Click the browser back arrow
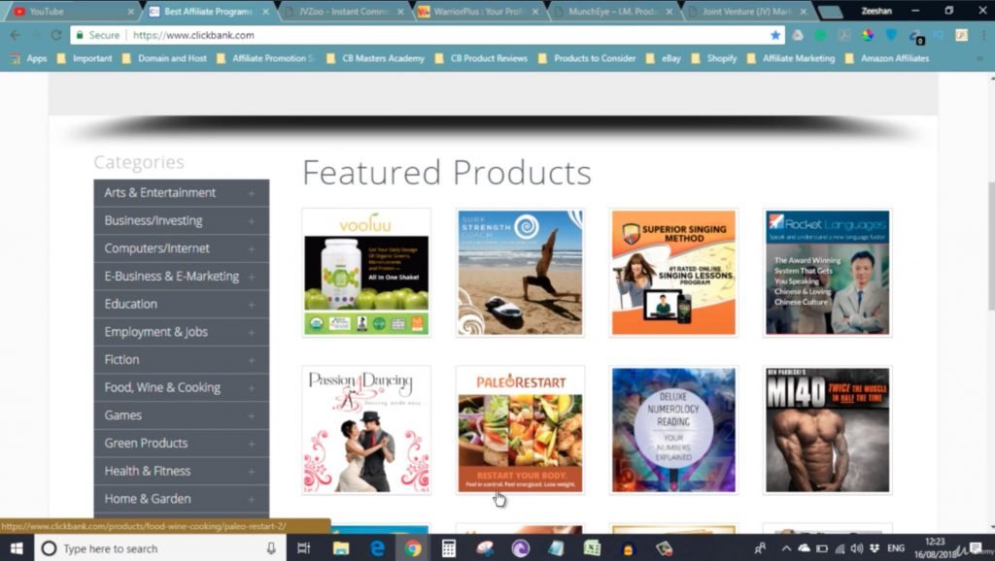The image size is (995, 561). (x=16, y=36)
